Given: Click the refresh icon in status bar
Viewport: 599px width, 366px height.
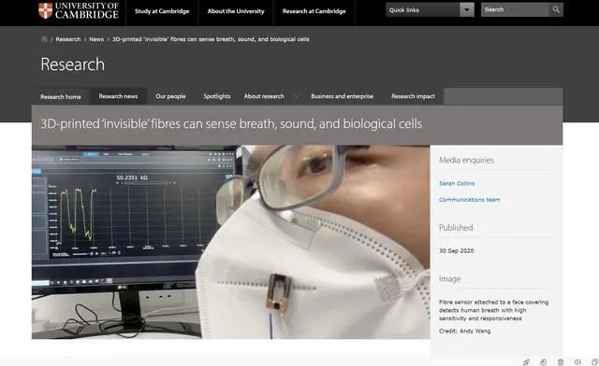Looking at the screenshot, I should click(x=543, y=362).
